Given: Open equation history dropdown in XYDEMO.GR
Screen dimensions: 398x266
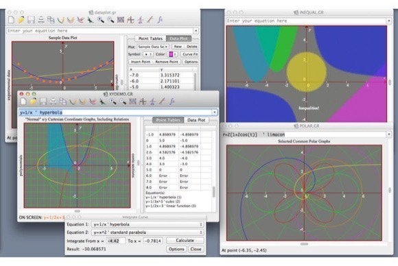Looking at the screenshot, I should pyautogui.click(x=215, y=112).
